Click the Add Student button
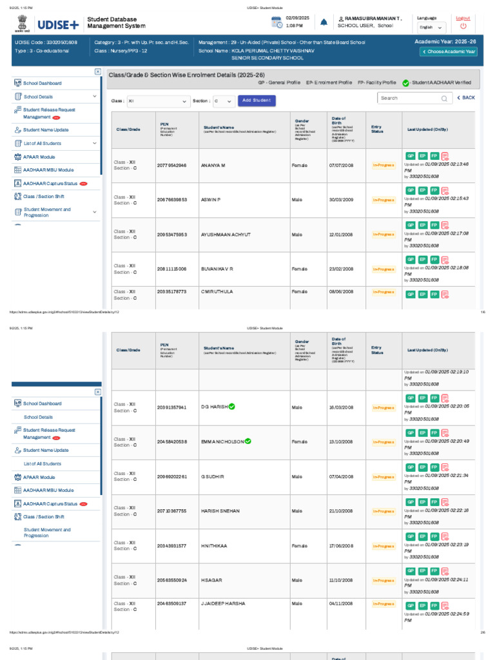The height and width of the screenshot is (660, 495). [x=257, y=101]
